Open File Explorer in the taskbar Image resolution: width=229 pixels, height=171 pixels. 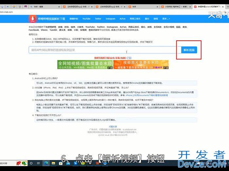(x=53, y=163)
